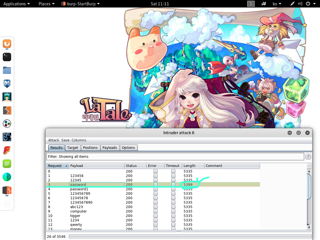Launch the Terminal from the dock
Viewport: 320px width, 240px height.
pos(7,57)
